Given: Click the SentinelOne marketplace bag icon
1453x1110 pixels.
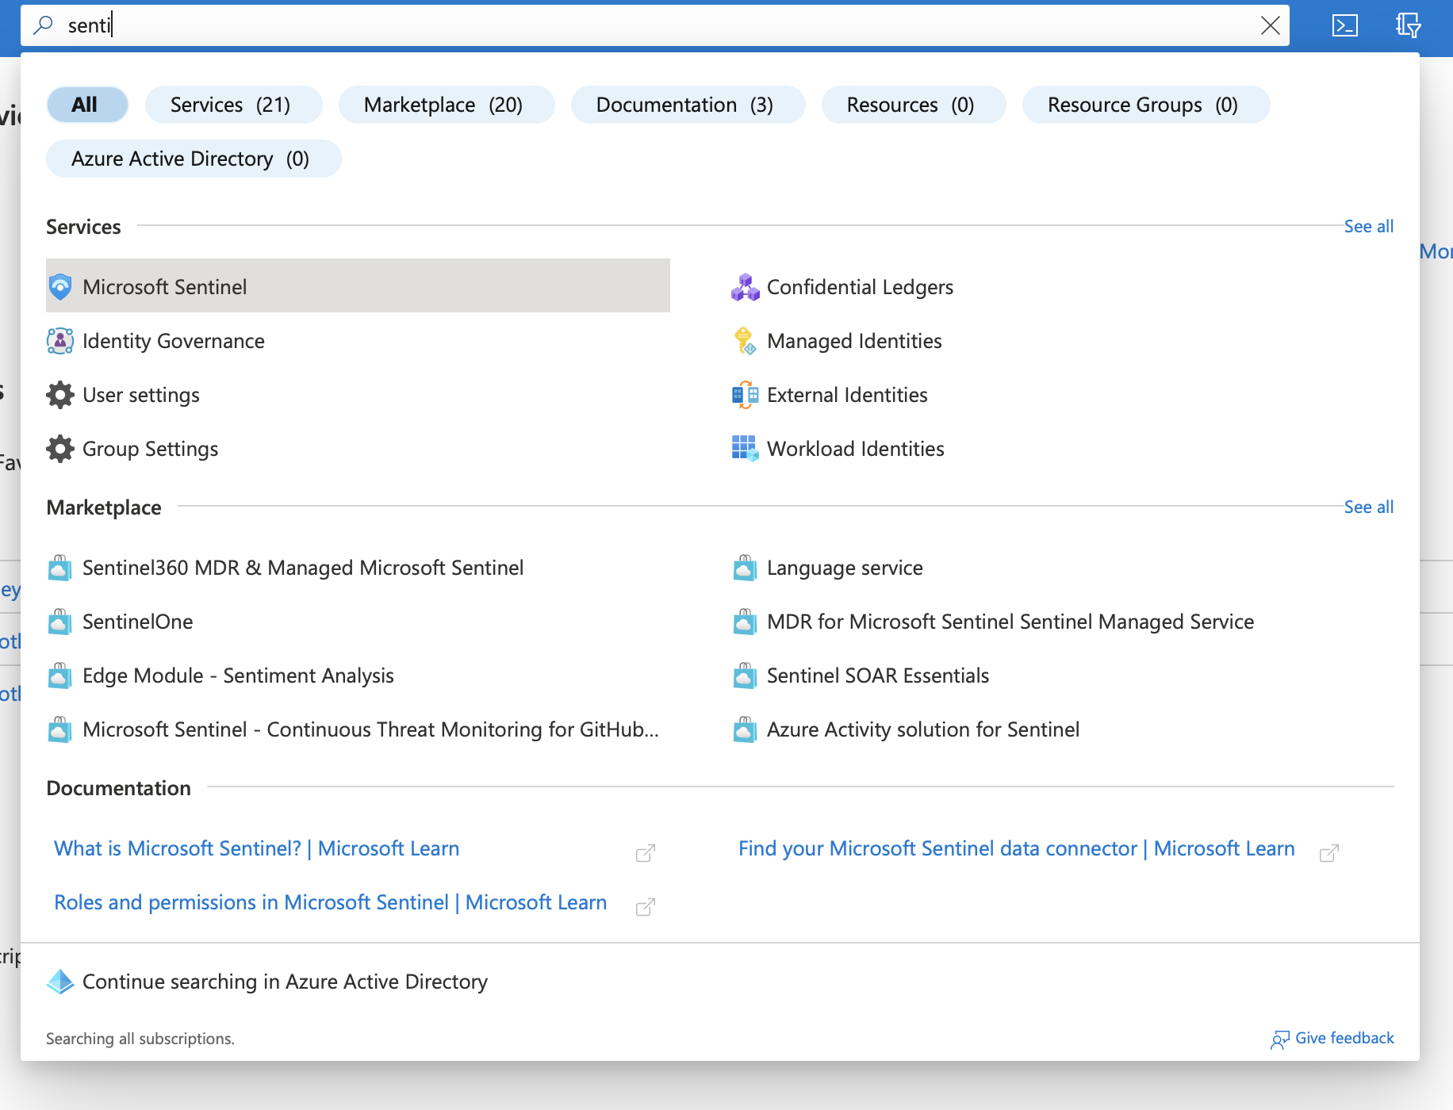Looking at the screenshot, I should coord(60,622).
